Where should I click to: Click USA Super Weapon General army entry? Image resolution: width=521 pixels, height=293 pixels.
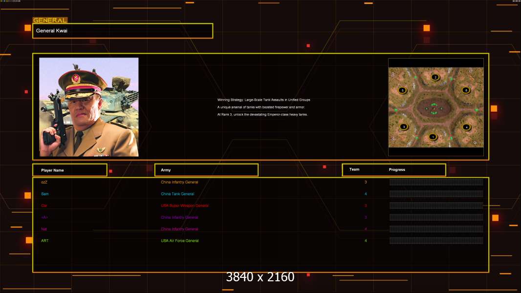185,206
